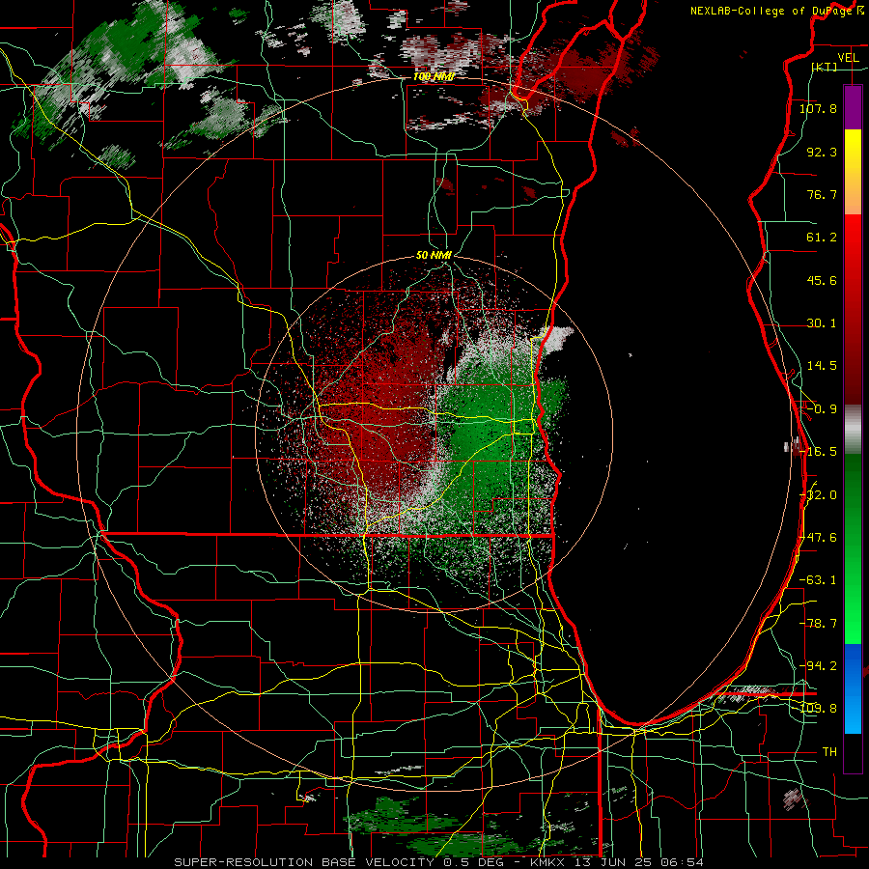Screen dimensions: 869x869
Task: Select the 45.6 value on the velocity scale
Action: coord(822,280)
